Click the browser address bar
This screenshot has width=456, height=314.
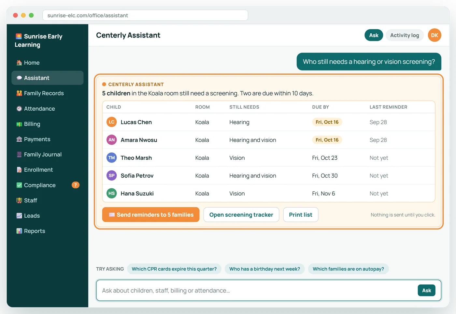(145, 15)
